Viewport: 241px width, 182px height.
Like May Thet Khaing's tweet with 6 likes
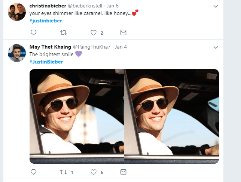94,172
